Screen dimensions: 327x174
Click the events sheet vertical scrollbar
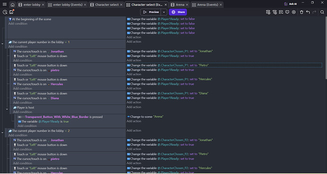[x=326, y=48]
